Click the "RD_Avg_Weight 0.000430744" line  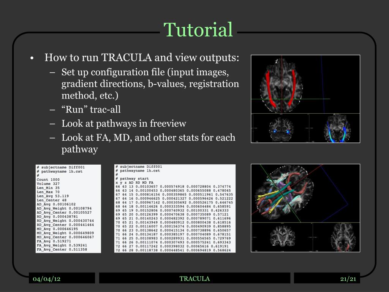pos(65,221)
